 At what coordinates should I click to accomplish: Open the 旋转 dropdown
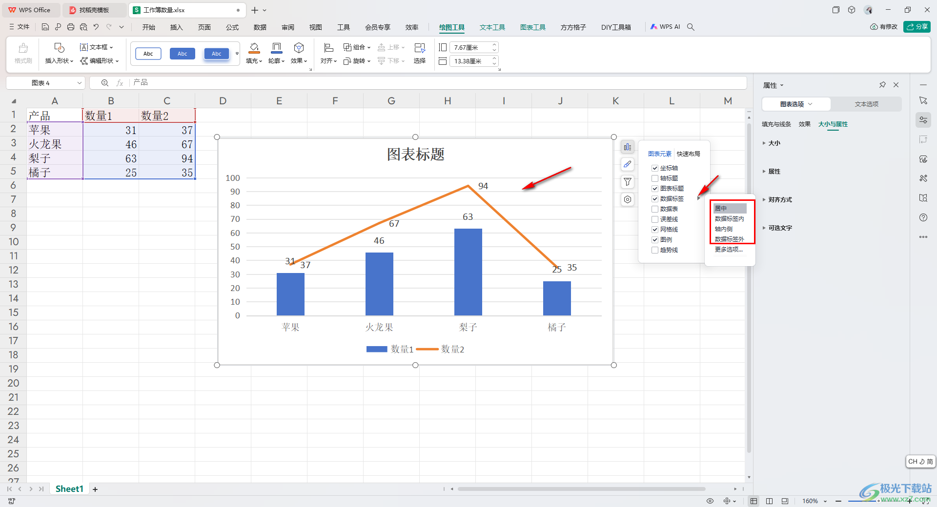357,61
